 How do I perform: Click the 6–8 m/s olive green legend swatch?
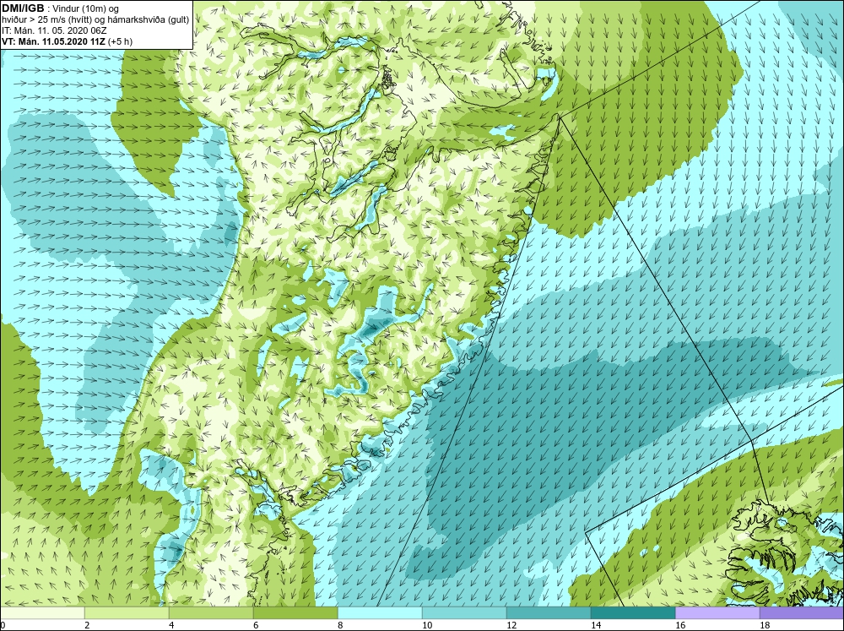click(x=295, y=612)
